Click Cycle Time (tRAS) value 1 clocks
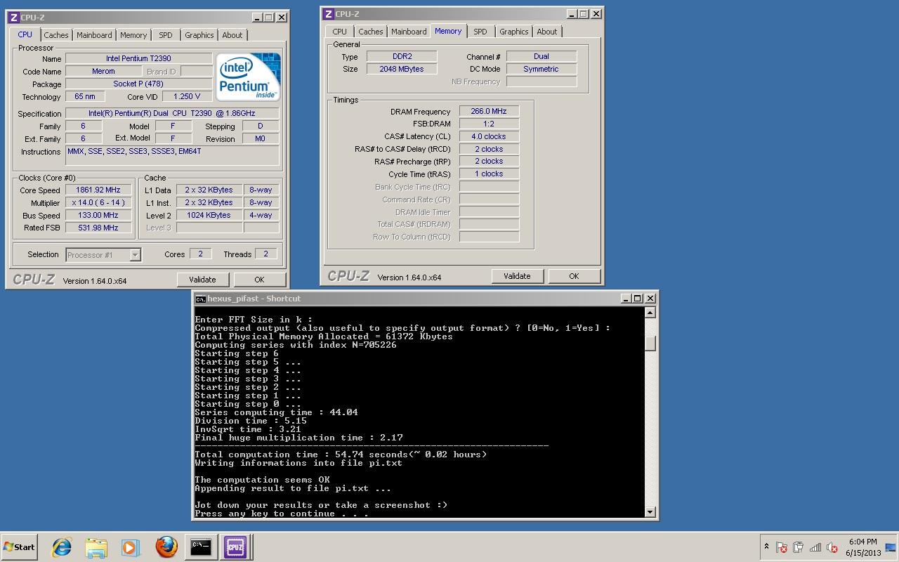 489,174
